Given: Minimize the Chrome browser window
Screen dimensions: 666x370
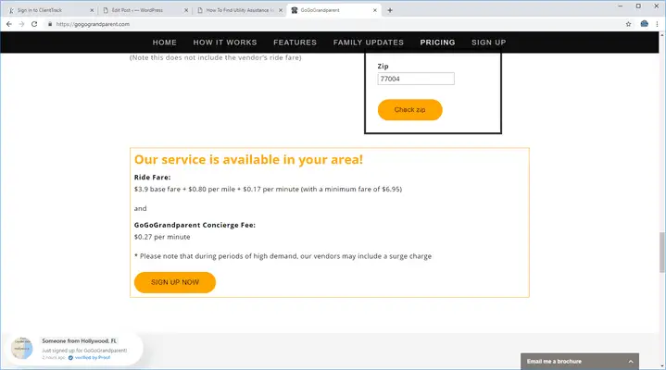Looking at the screenshot, I should tap(620, 6).
